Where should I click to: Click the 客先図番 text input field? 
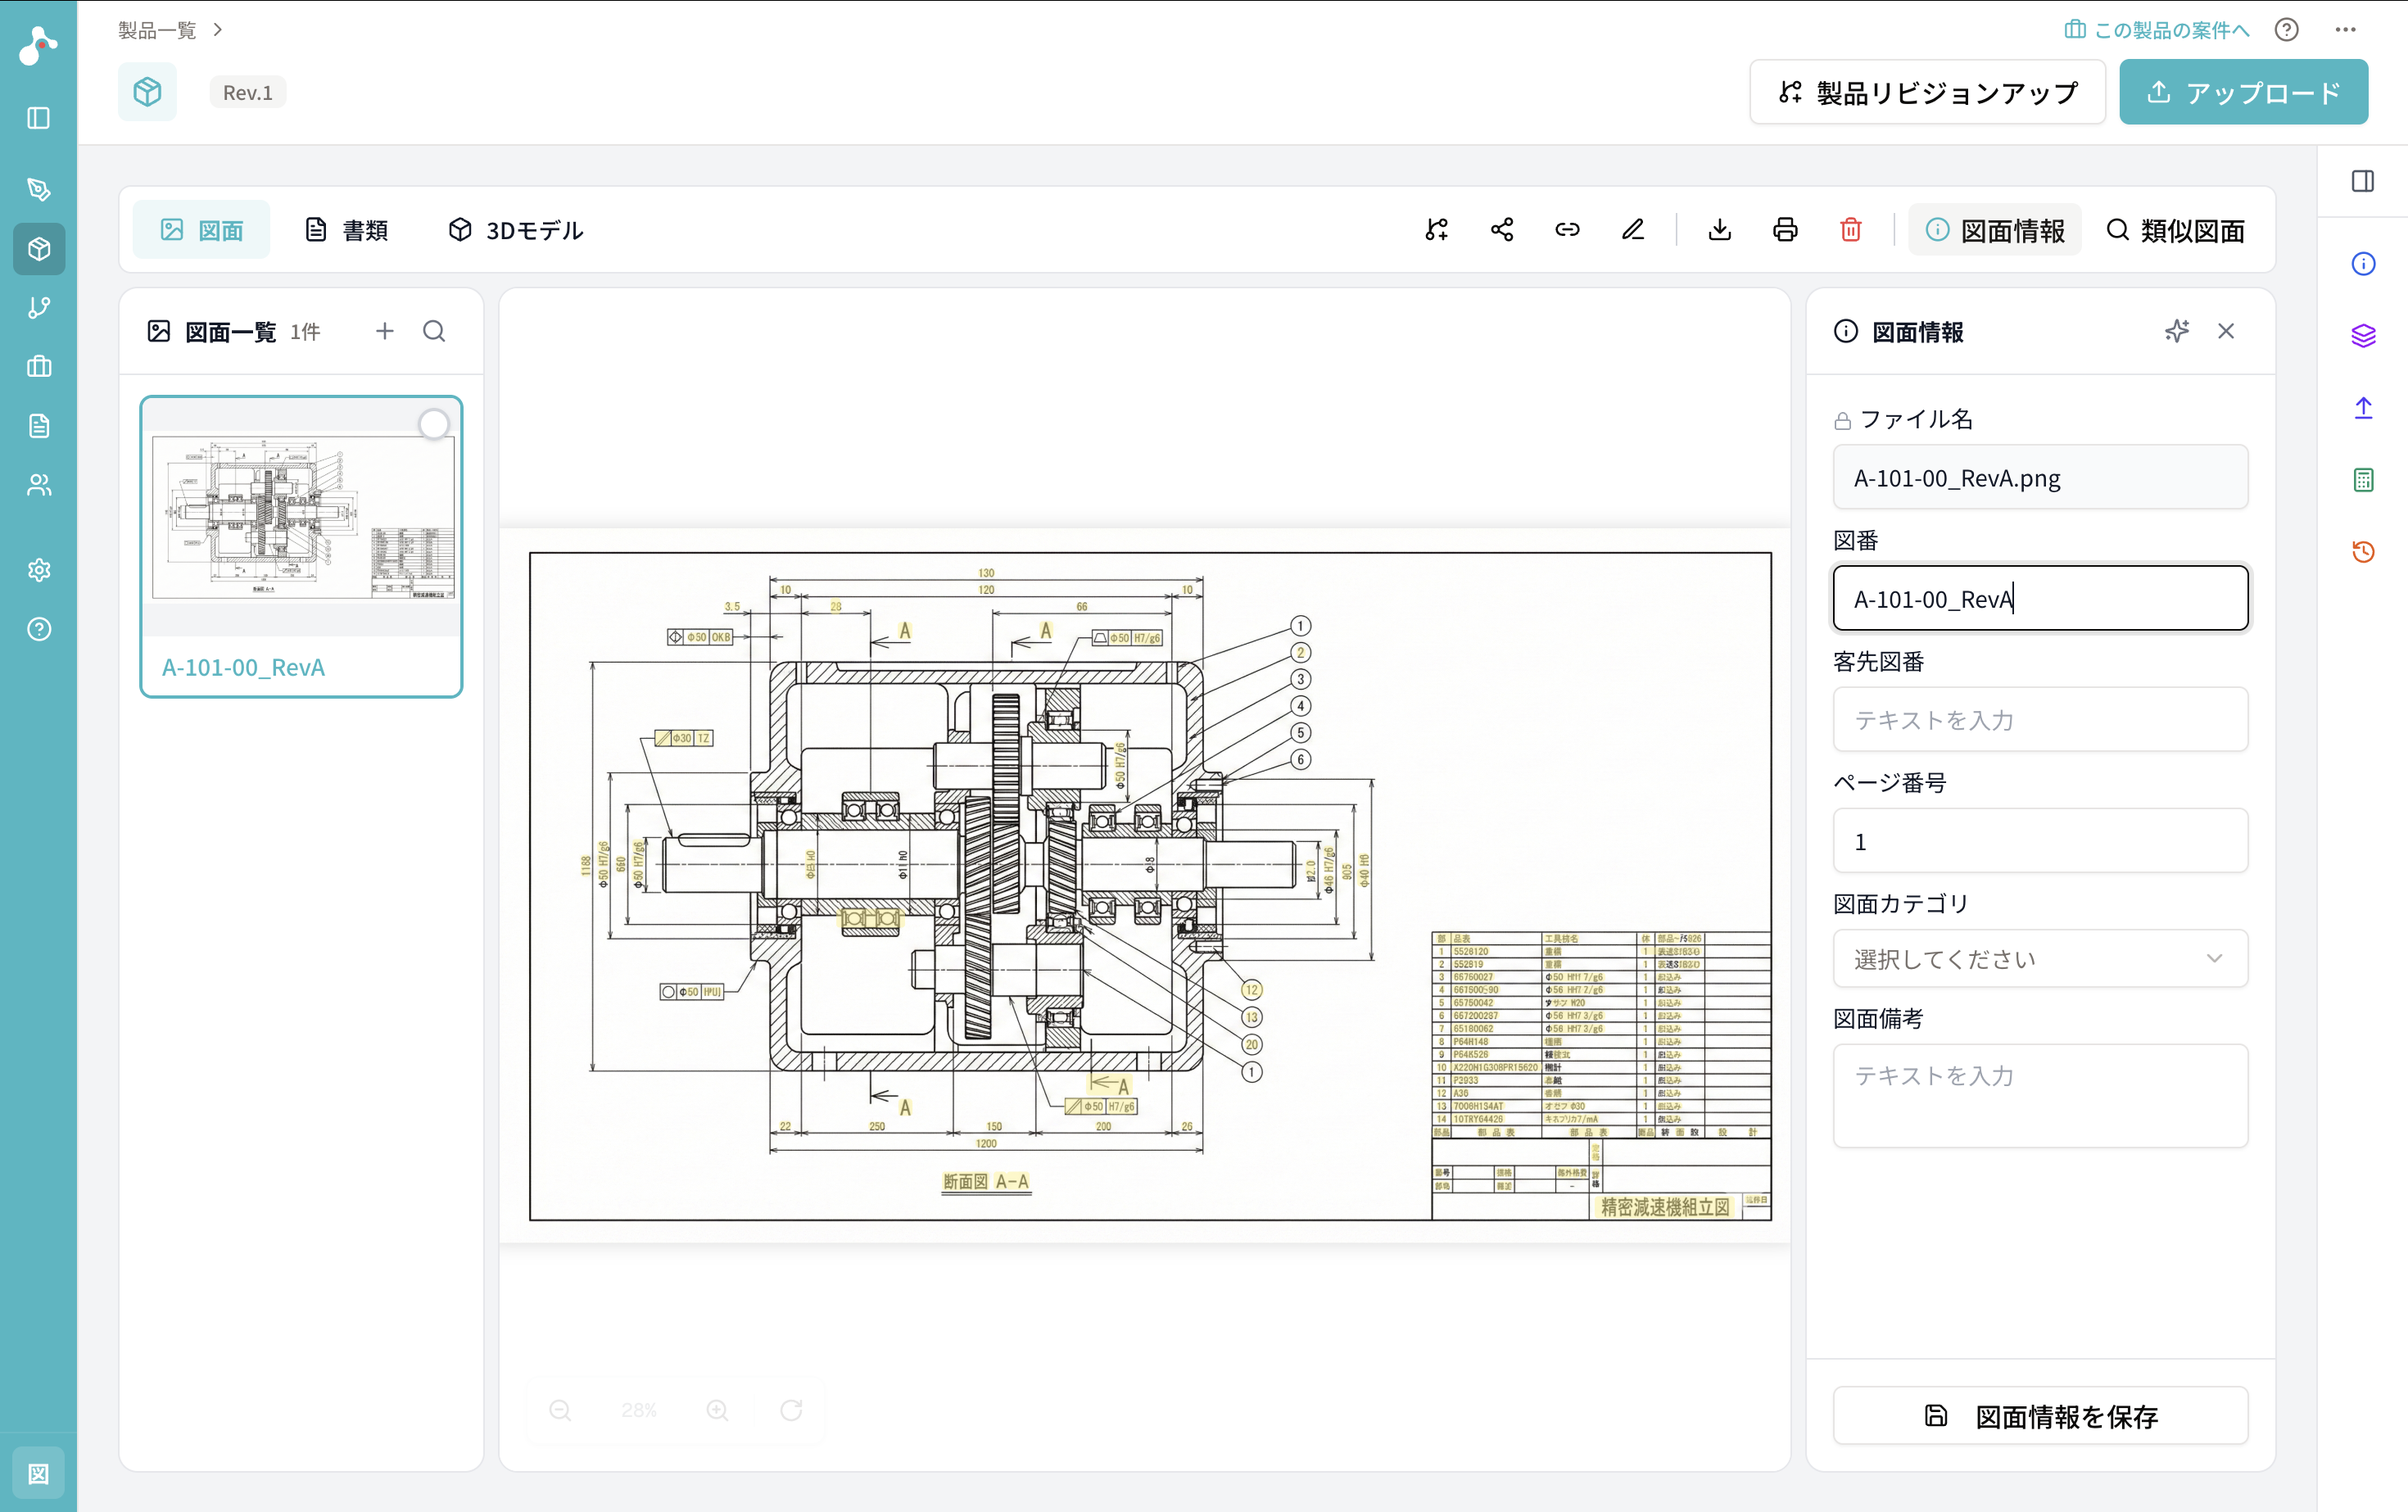pos(2040,719)
